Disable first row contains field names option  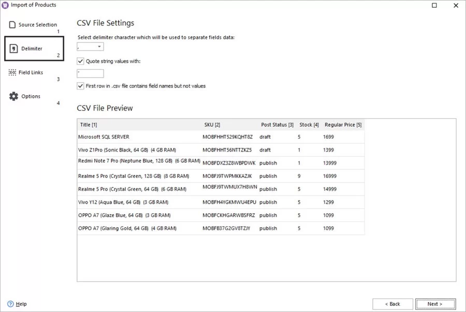click(x=80, y=86)
